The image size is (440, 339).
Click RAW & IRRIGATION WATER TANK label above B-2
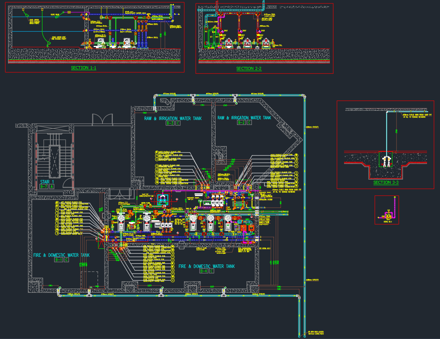click(244, 118)
